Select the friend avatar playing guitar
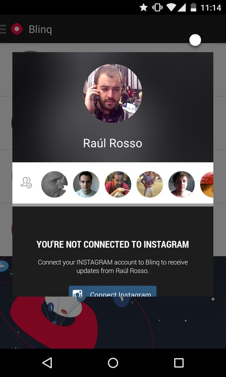This screenshot has width=226, height=377. [x=150, y=184]
